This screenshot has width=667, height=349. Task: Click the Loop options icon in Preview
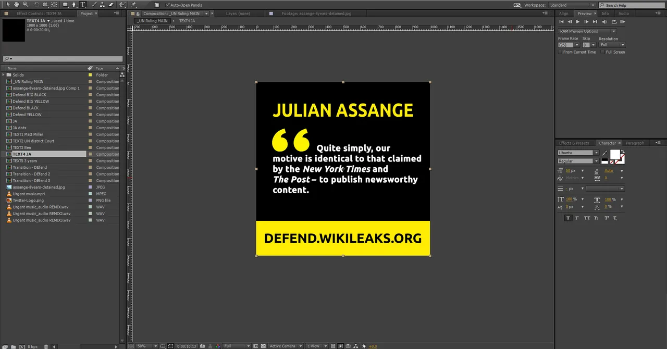pyautogui.click(x=614, y=22)
